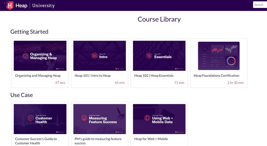Click the Heap for Web + Mobile title
This screenshot has width=267, height=146.
tap(151, 139)
